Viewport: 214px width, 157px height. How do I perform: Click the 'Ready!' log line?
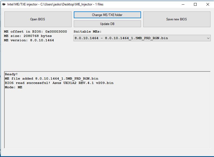coord(11,74)
